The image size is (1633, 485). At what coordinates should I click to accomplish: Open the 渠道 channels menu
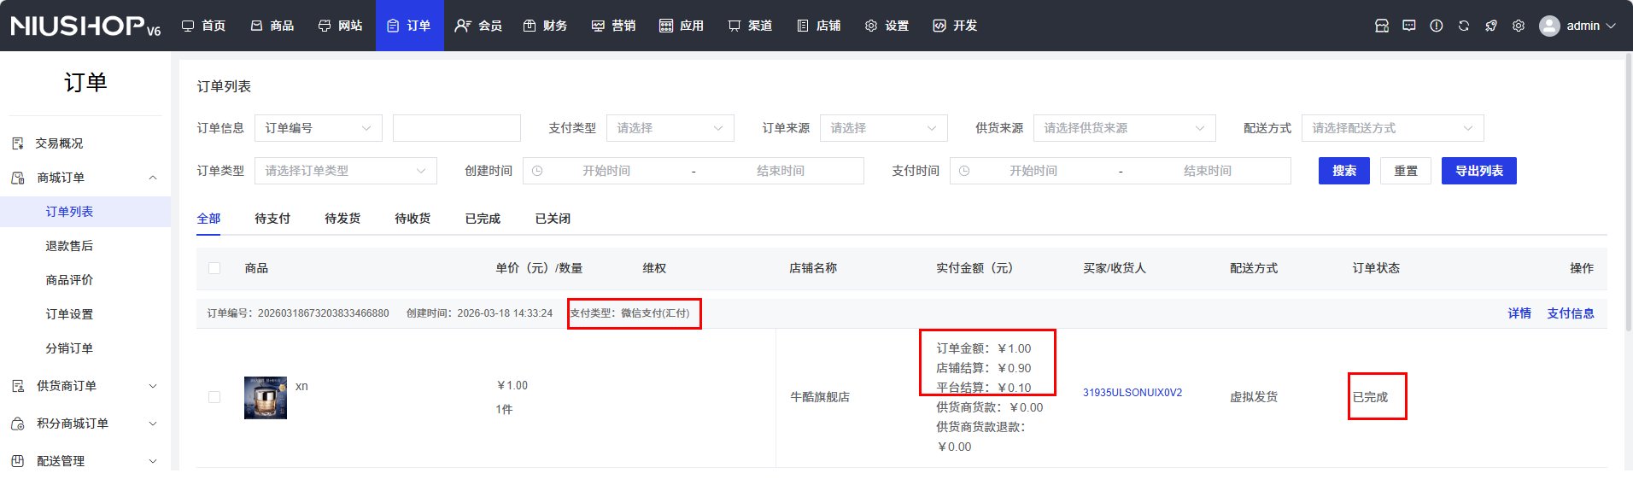click(751, 26)
